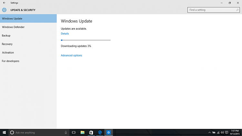The height and width of the screenshot is (136, 242).
Task: Click the Updates are available text
Action: (x=74, y=29)
